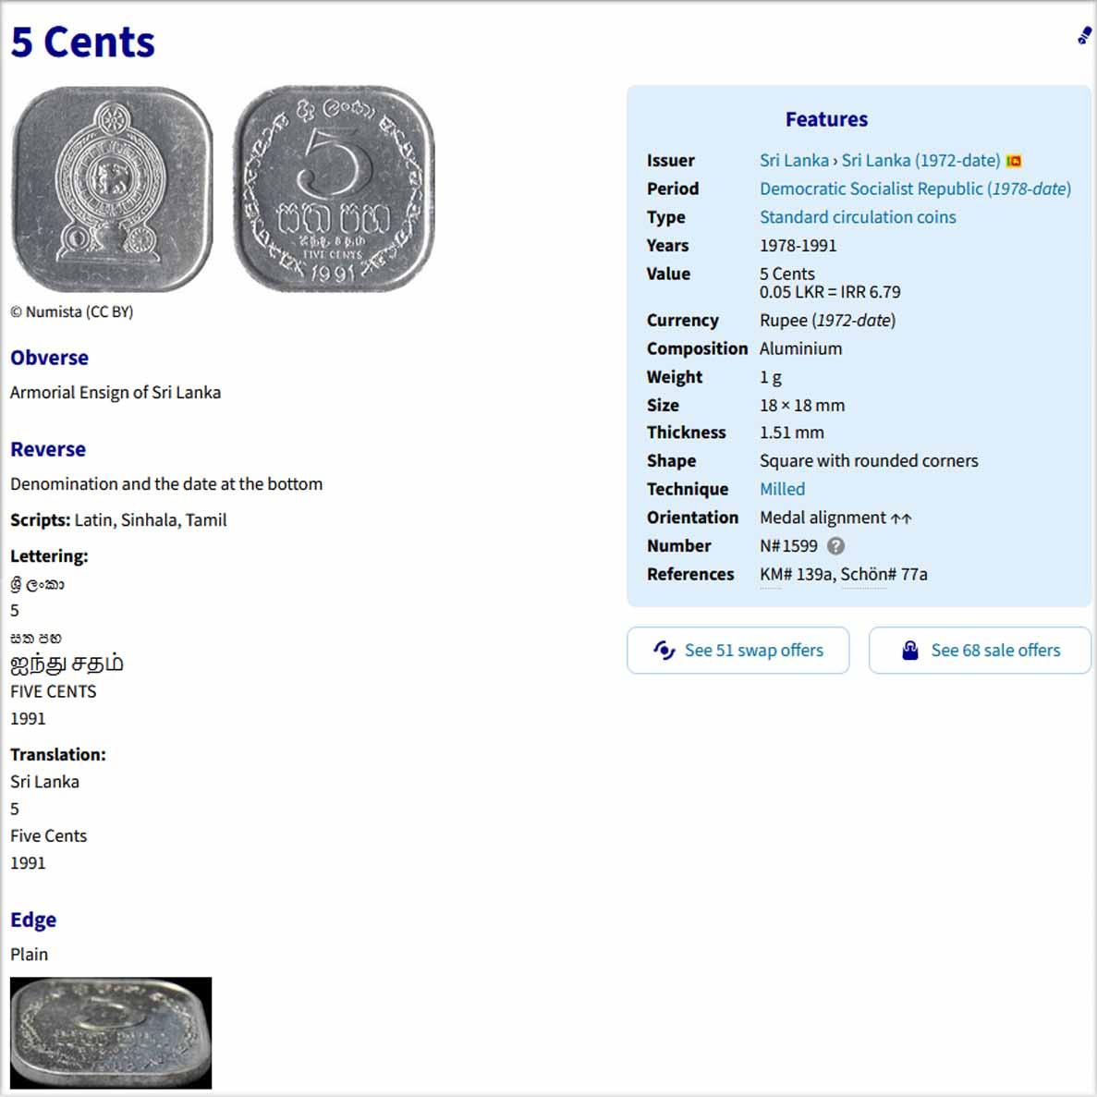Screen dimensions: 1097x1097
Task: Click the medal alignment arrows symbol
Action: click(901, 518)
